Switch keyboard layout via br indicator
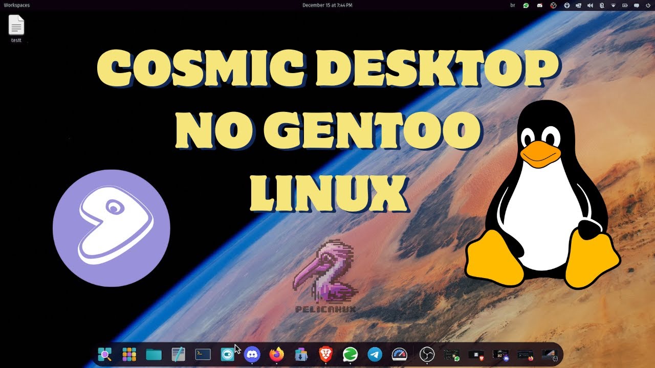The image size is (655, 368). [513, 5]
